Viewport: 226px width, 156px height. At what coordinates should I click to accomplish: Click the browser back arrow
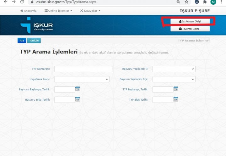pyautogui.click(x=5, y=2)
